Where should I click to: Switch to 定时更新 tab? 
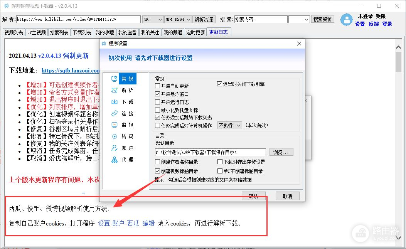(x=195, y=32)
